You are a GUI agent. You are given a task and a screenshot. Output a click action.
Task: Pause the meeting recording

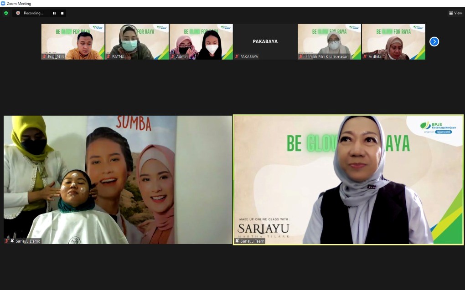coord(54,13)
